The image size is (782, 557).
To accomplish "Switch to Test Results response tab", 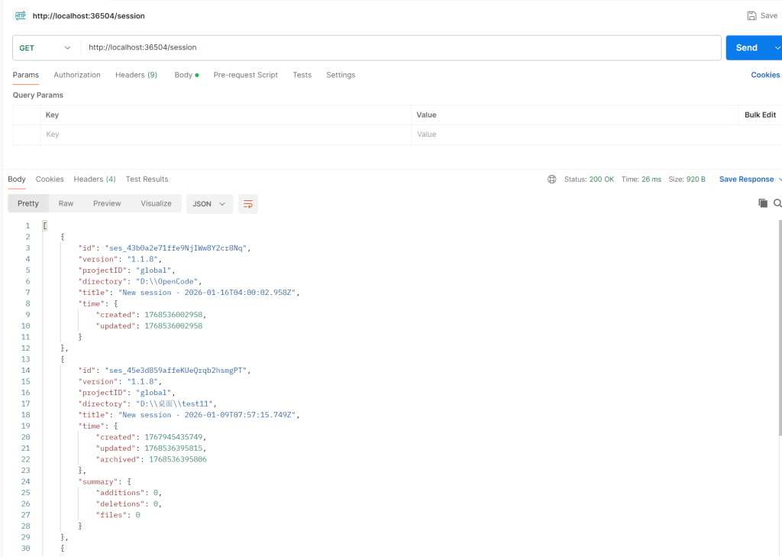I will [x=147, y=179].
